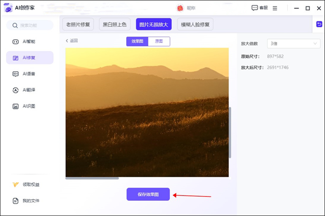Viewport: 325px width, 216px height.
Task: Click the 领取权益 VIP icon
Action: pyautogui.click(x=16, y=184)
